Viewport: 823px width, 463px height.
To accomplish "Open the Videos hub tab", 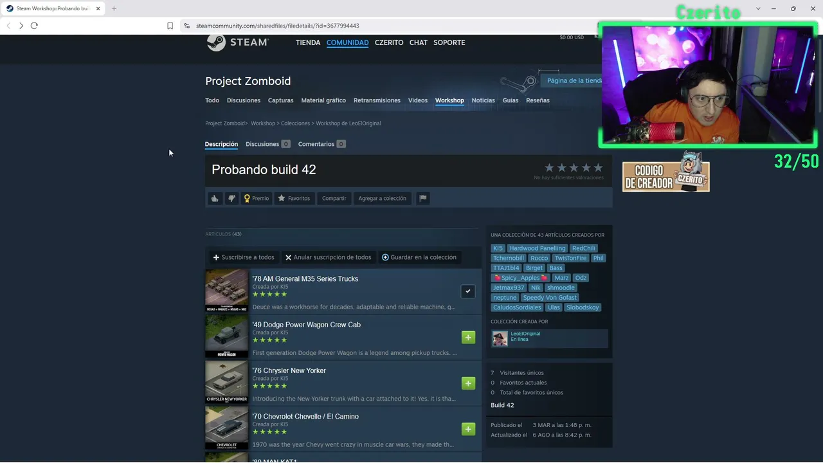I will click(418, 100).
